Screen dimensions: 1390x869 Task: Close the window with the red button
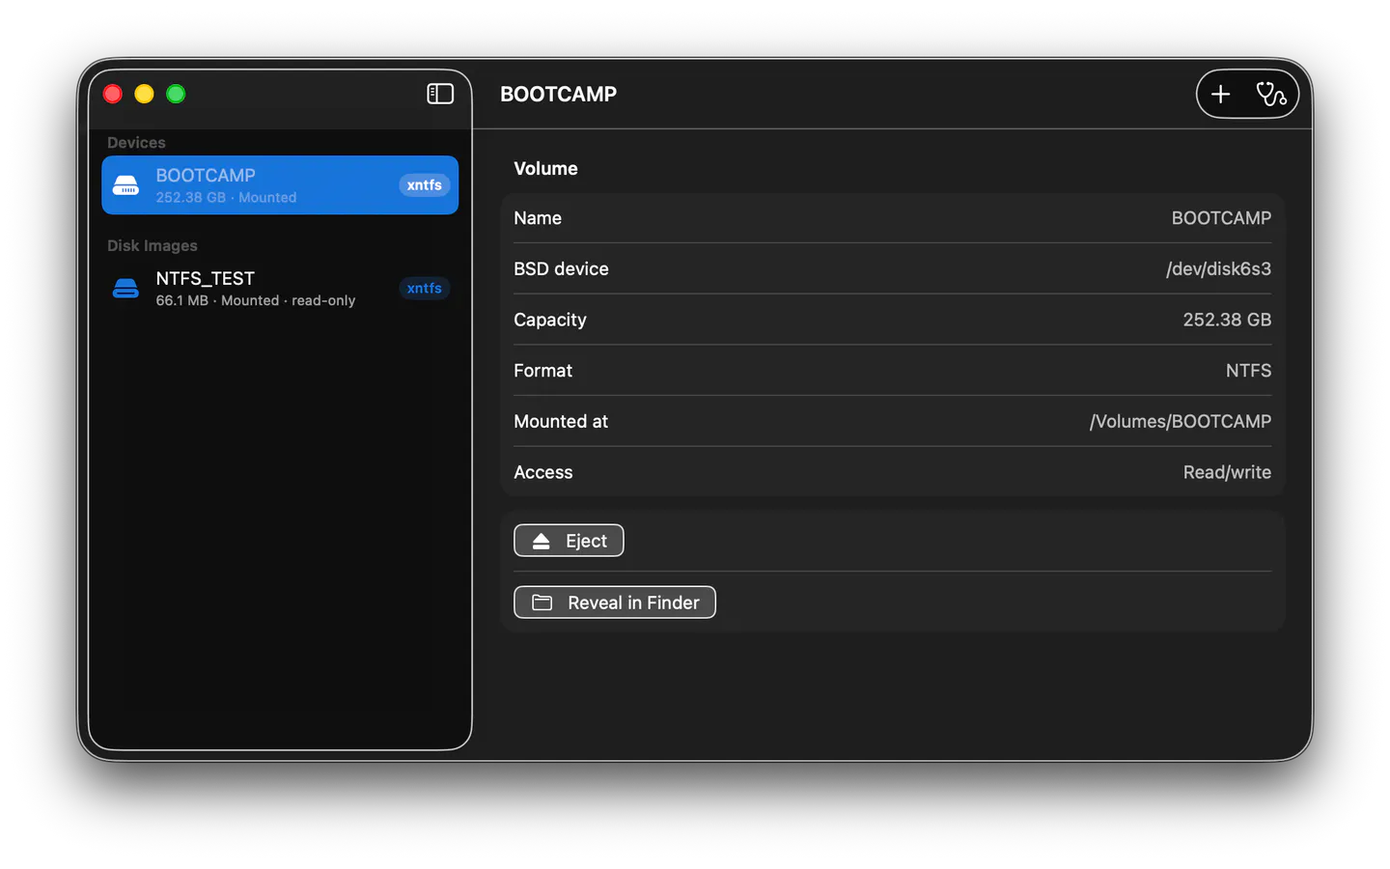[x=113, y=94]
